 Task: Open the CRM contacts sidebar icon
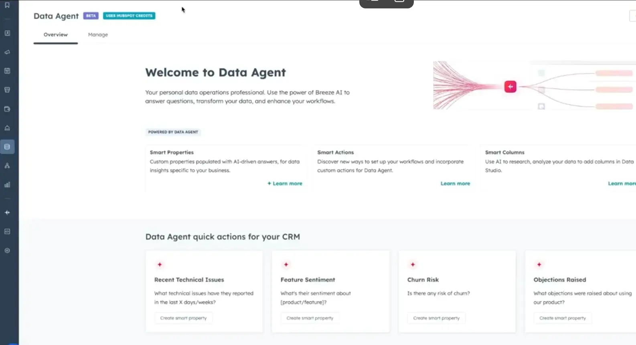[x=7, y=33]
